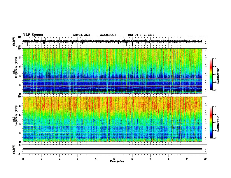The height and width of the screenshot is (178, 231).
Task: Click the ch.3 flat black trace line
Action: coord(113,149)
